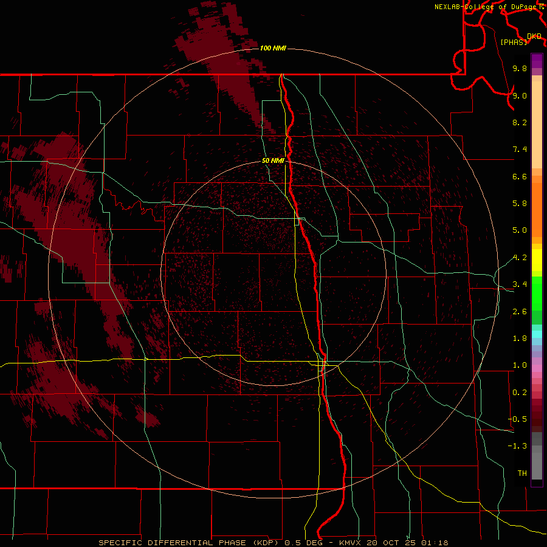Click the 5.0 legend value
This screenshot has height=547, width=547.
pos(520,230)
